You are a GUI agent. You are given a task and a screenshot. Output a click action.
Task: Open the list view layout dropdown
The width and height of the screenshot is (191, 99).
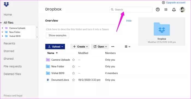point(127,47)
